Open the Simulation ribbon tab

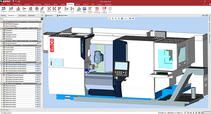click(108, 4)
